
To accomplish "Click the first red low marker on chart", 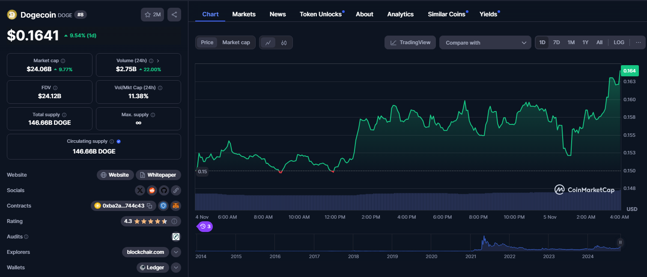I will tap(280, 172).
